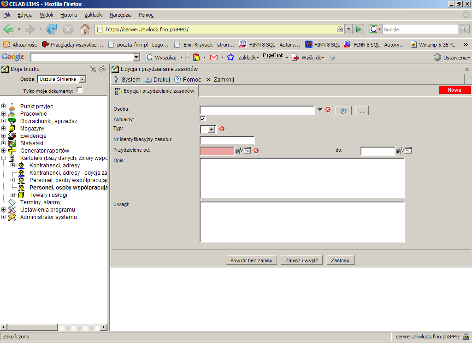472x343 pixels.
Task: Click the blue star bookmark icon
Action: (x=230, y=57)
